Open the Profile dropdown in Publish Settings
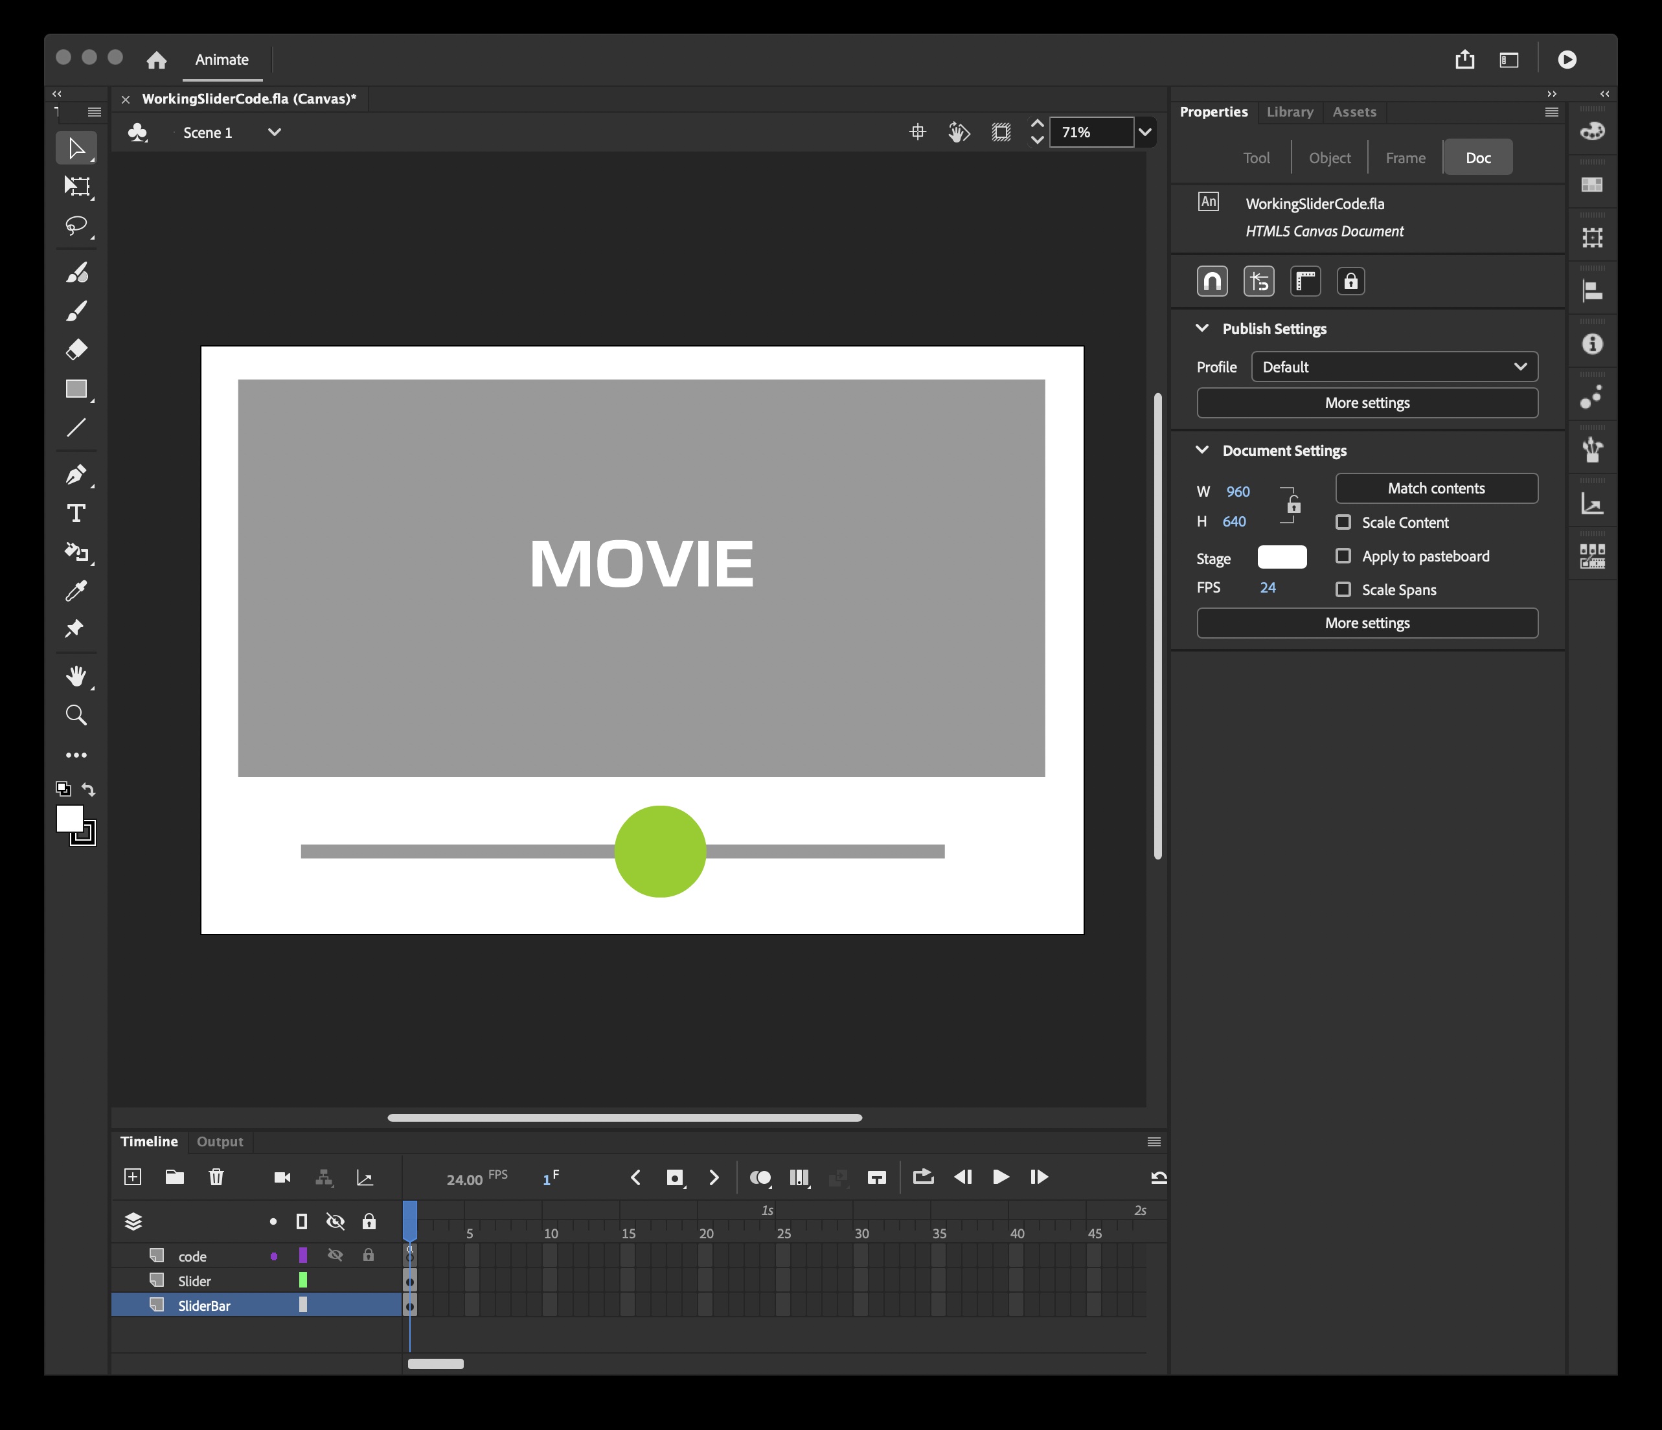 click(1395, 367)
